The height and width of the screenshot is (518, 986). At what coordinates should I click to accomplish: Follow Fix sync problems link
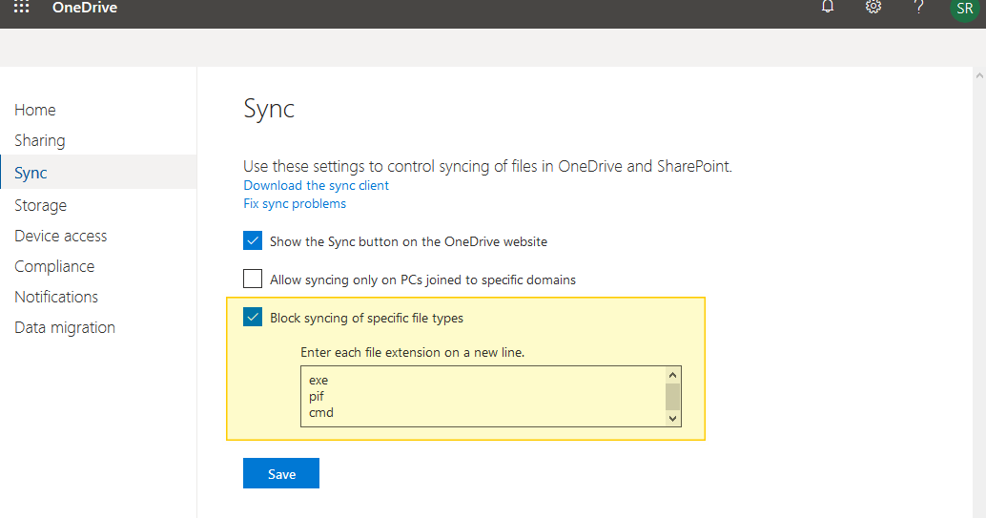pyautogui.click(x=295, y=203)
